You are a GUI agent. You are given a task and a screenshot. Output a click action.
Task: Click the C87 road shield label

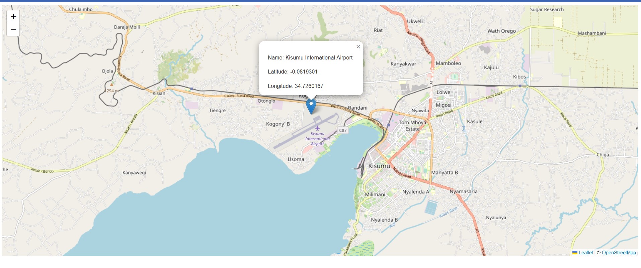(x=343, y=130)
